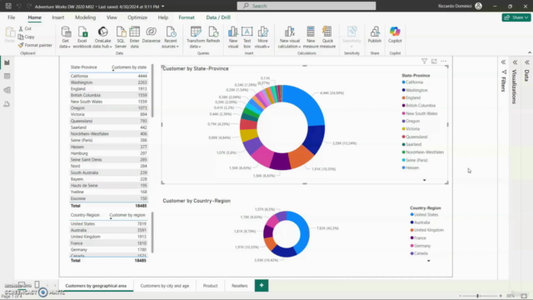Image resolution: width=533 pixels, height=300 pixels.
Task: Expand the Visualizations pane
Action: [515, 62]
